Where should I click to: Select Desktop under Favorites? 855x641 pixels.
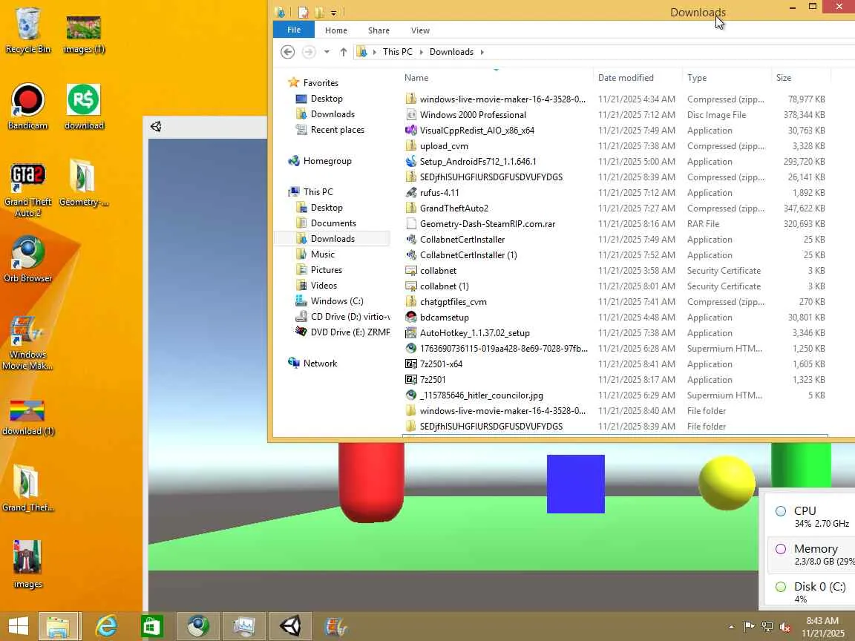click(326, 99)
